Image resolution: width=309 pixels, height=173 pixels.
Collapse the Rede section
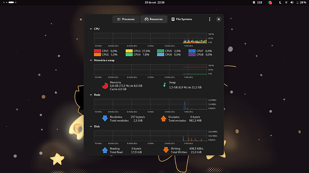[91, 95]
